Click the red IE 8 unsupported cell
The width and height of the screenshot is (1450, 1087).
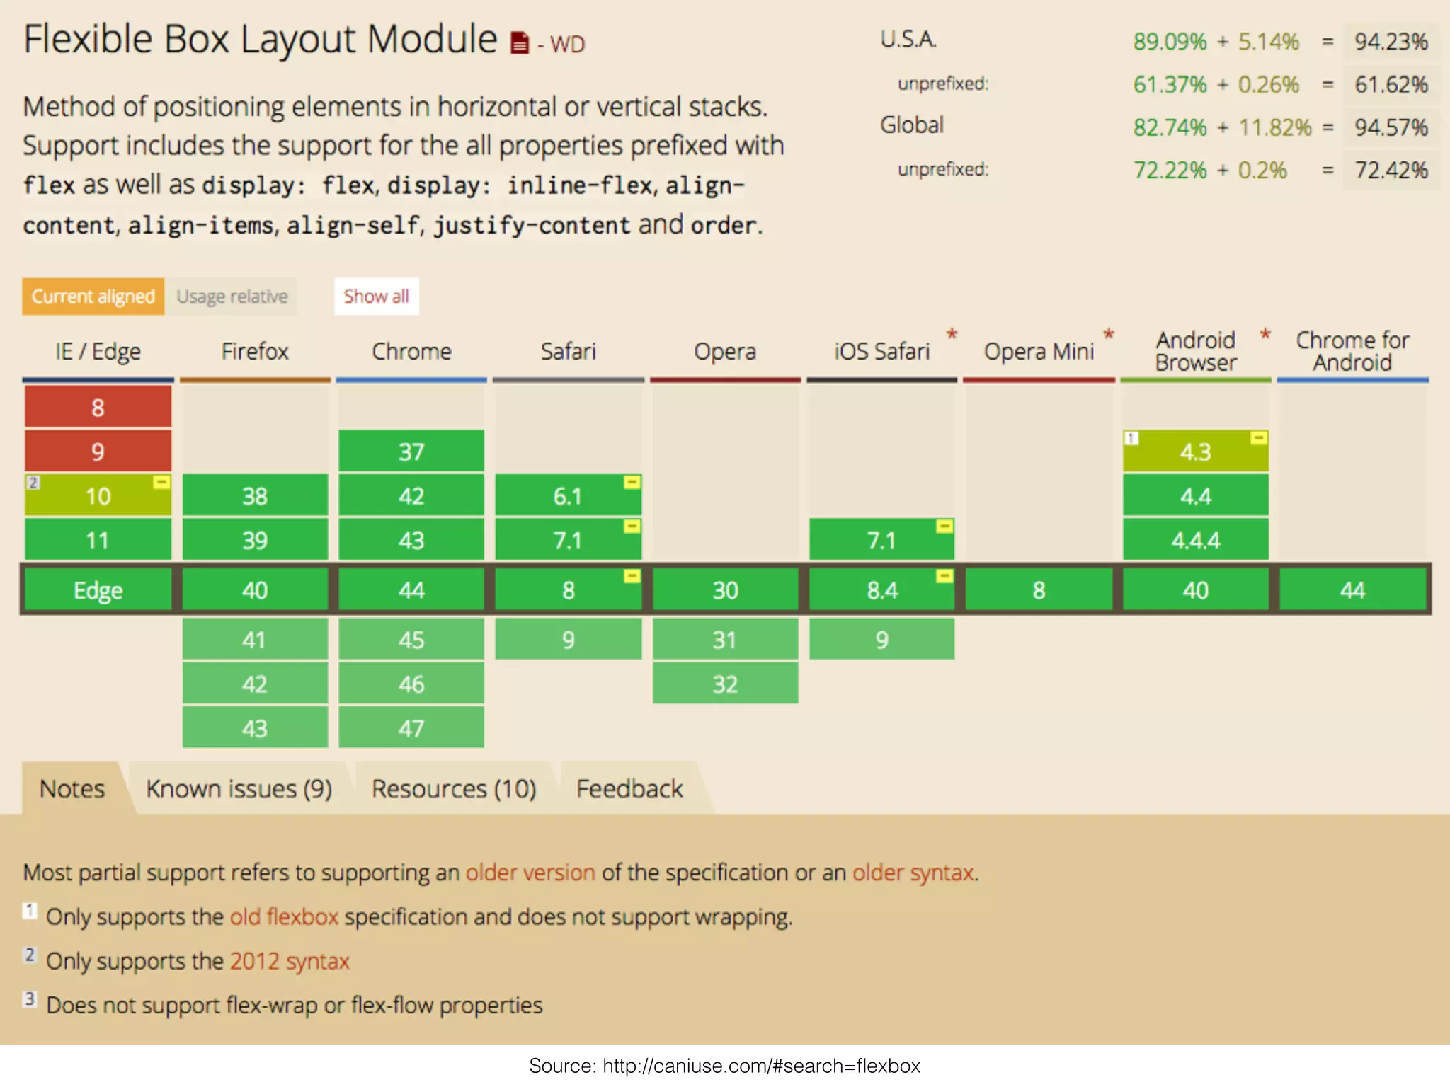point(98,408)
